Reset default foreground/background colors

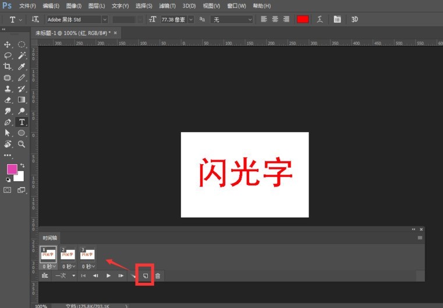click(x=8, y=180)
